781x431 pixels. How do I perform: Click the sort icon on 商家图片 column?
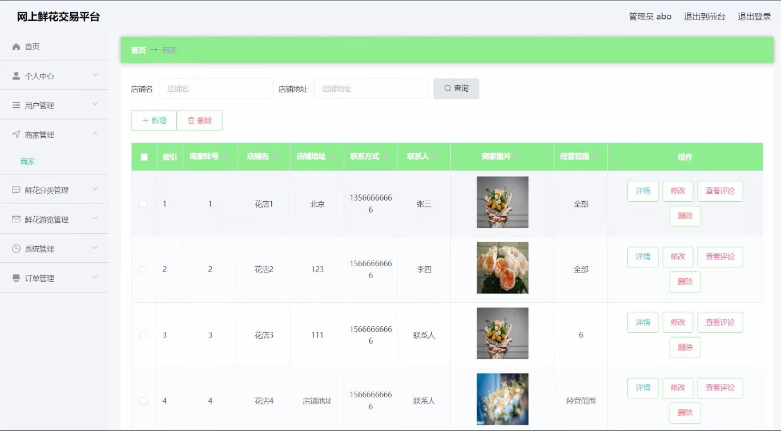click(517, 156)
